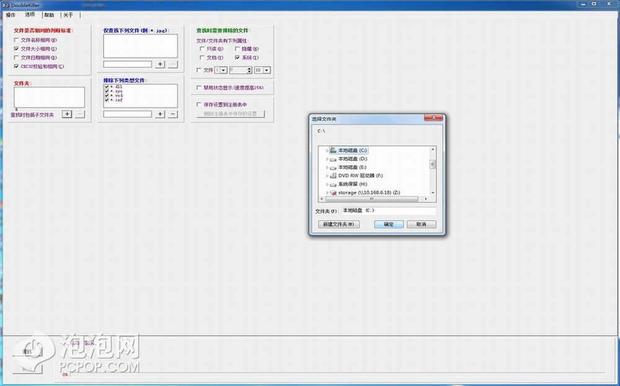Confirm folder selection with 确定
The width and height of the screenshot is (620, 386).
tap(389, 224)
